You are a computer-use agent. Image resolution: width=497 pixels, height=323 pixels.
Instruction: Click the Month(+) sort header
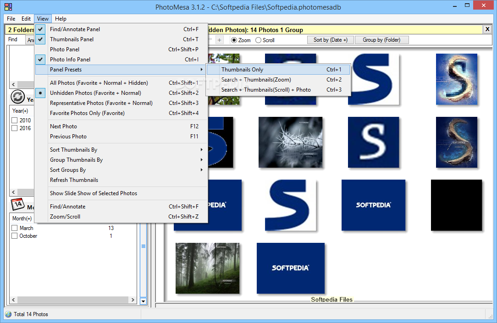[x=22, y=219]
